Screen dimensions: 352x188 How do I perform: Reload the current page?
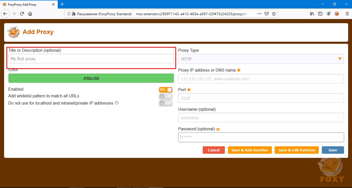22,14
